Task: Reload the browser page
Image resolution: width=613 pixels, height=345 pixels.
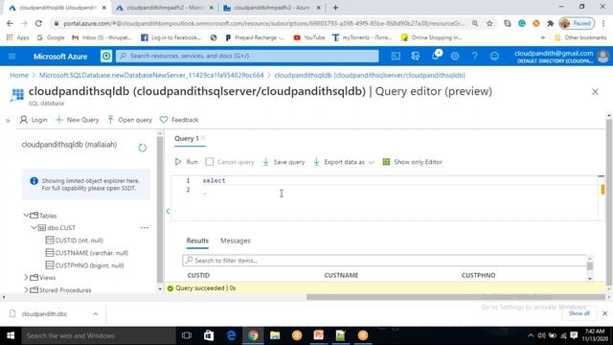Action: pos(38,23)
